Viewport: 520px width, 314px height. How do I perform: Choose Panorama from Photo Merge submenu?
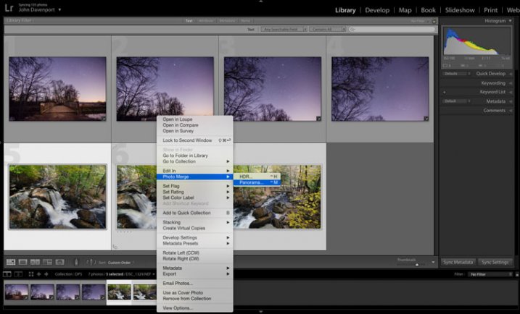point(251,182)
